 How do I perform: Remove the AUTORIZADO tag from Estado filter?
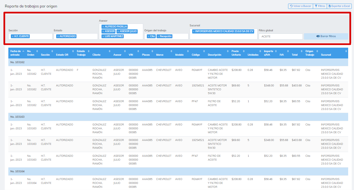coord(58,36)
